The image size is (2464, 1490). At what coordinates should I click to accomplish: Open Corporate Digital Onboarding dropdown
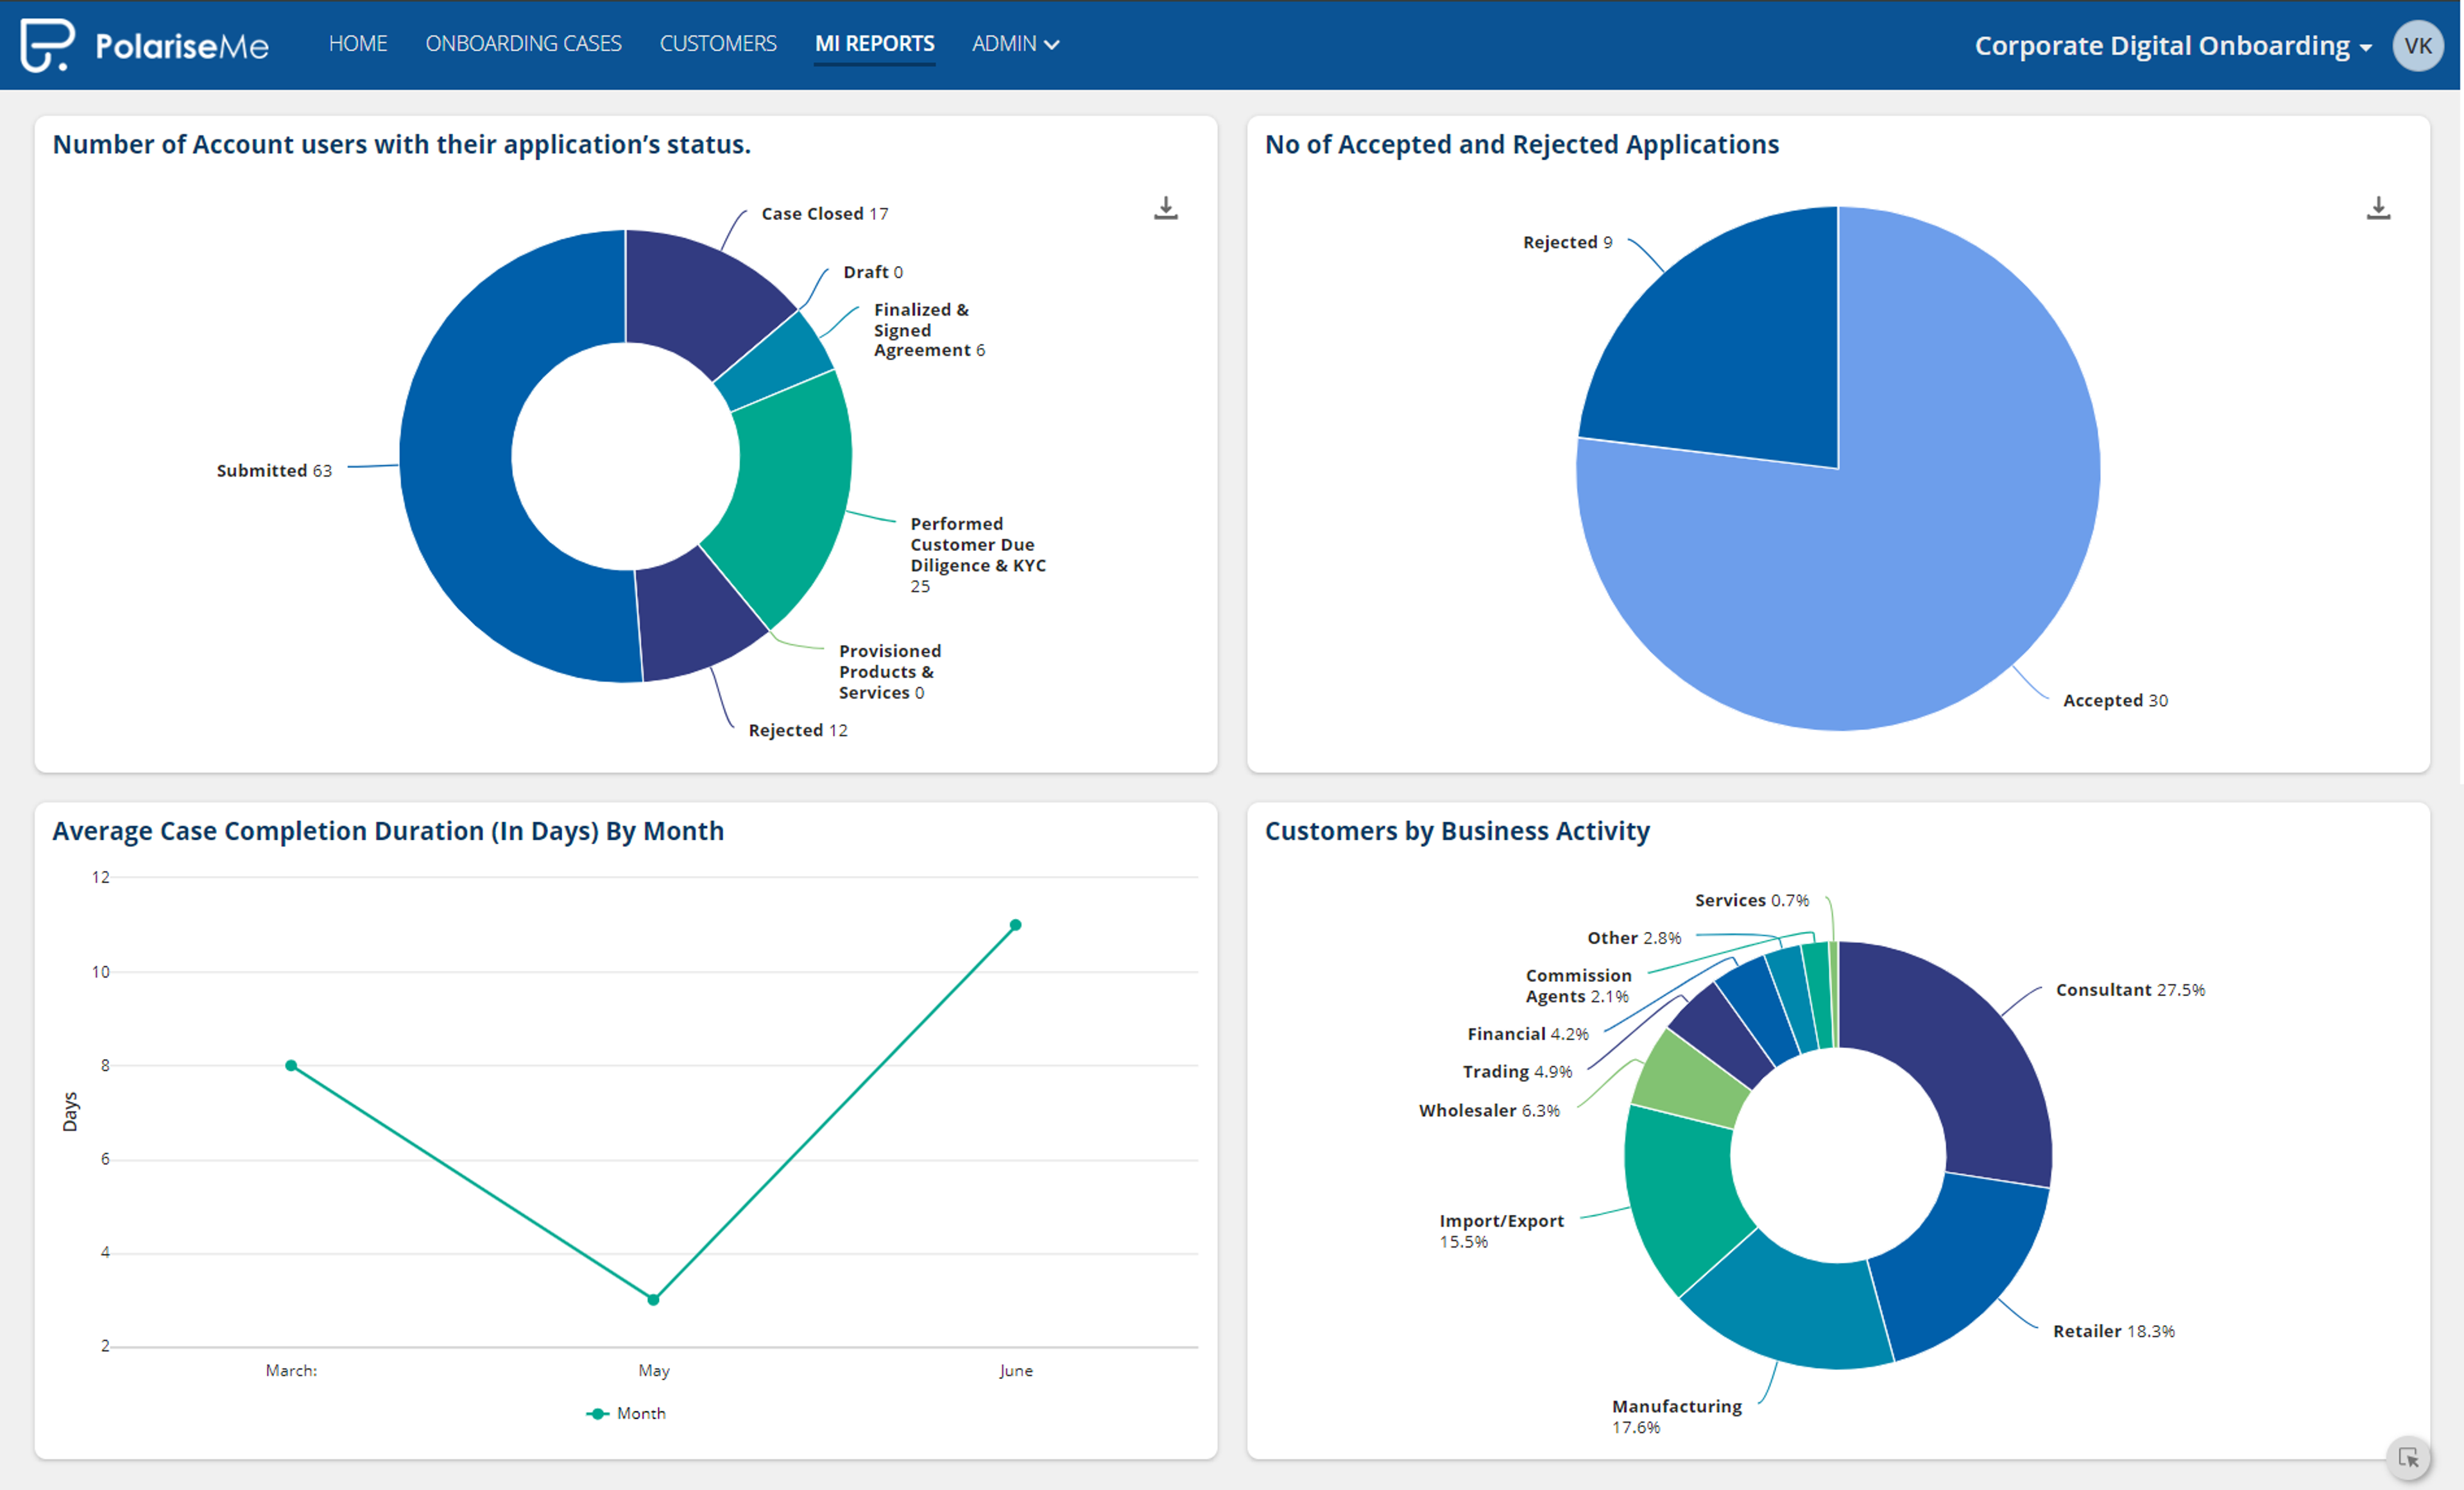(2173, 46)
